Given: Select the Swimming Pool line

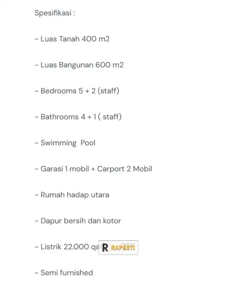Looking at the screenshot, I should click(x=65, y=143).
